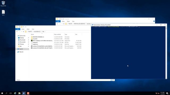The height and width of the screenshot is (95, 170).
Task: Open Home tab in sources window
Action: coord(63,21)
